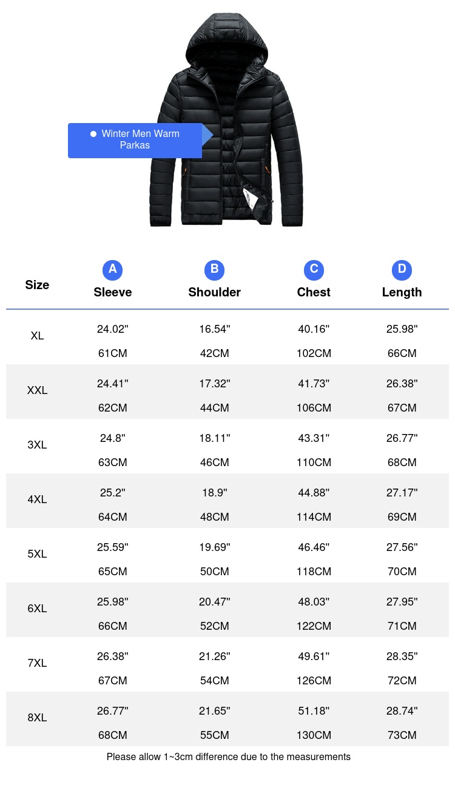Click the arrow tip of the blue label
Image resolution: width=455 pixels, height=788 pixels.
pyautogui.click(x=208, y=135)
